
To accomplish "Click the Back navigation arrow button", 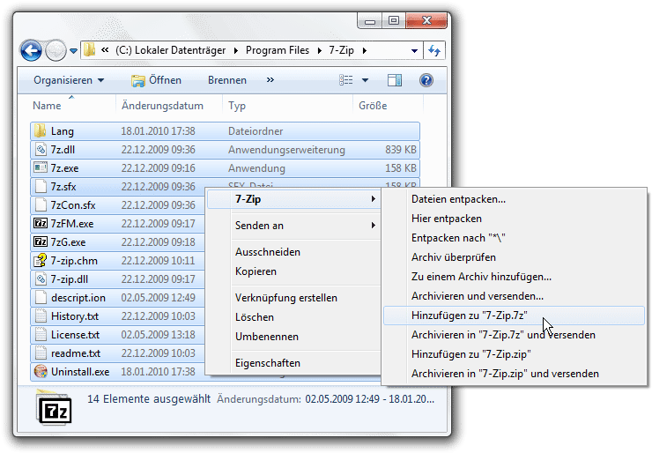I will [31, 51].
